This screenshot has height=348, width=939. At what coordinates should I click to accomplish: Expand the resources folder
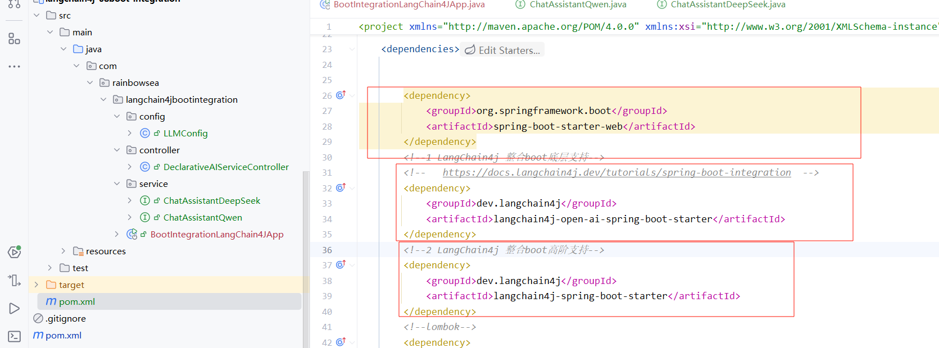tap(63, 251)
